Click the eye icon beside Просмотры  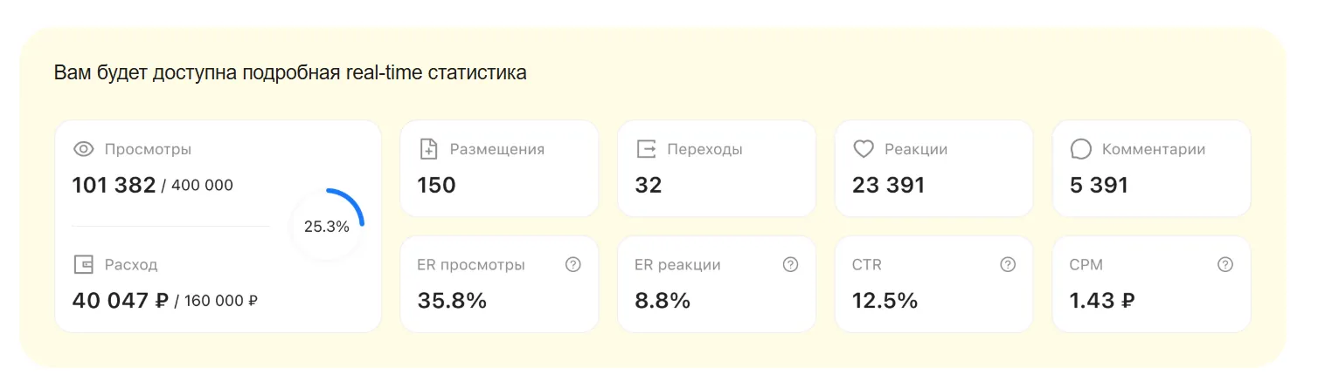click(x=83, y=149)
